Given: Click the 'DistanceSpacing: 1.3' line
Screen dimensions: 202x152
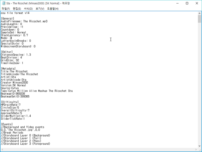Looking at the screenshot, I should pos(16,55).
